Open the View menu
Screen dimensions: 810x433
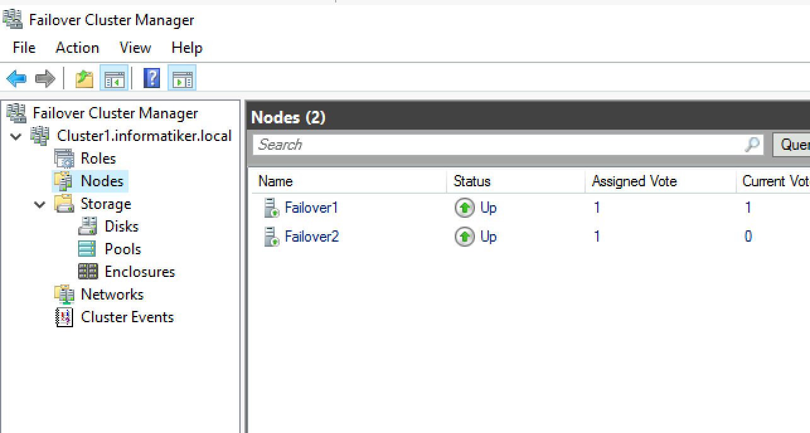tap(135, 48)
